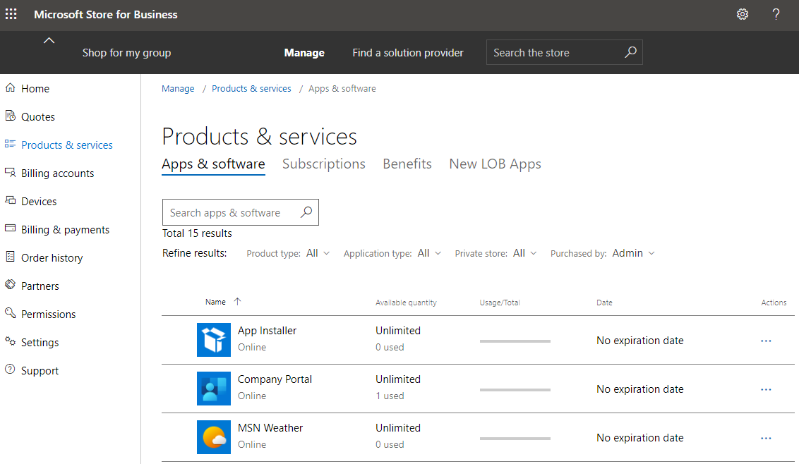Open Find a solution provider
Viewport: 799px width, 464px height.
[x=407, y=52]
